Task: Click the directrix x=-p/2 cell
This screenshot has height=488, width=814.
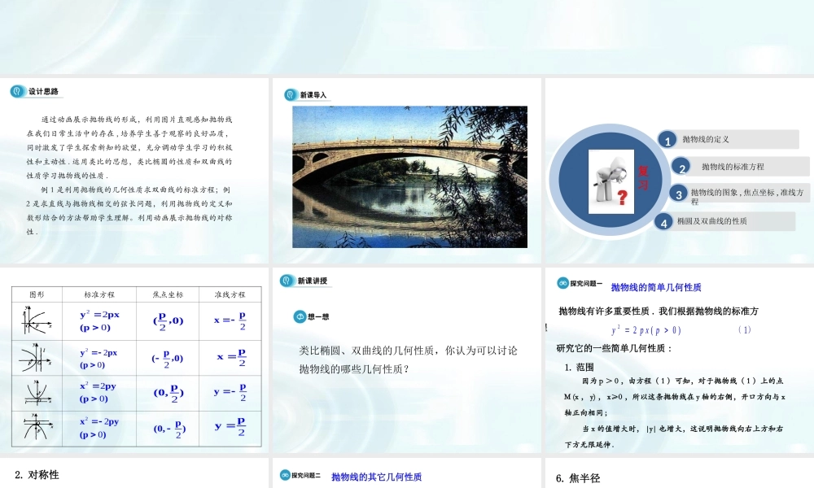Action: pyautogui.click(x=230, y=321)
